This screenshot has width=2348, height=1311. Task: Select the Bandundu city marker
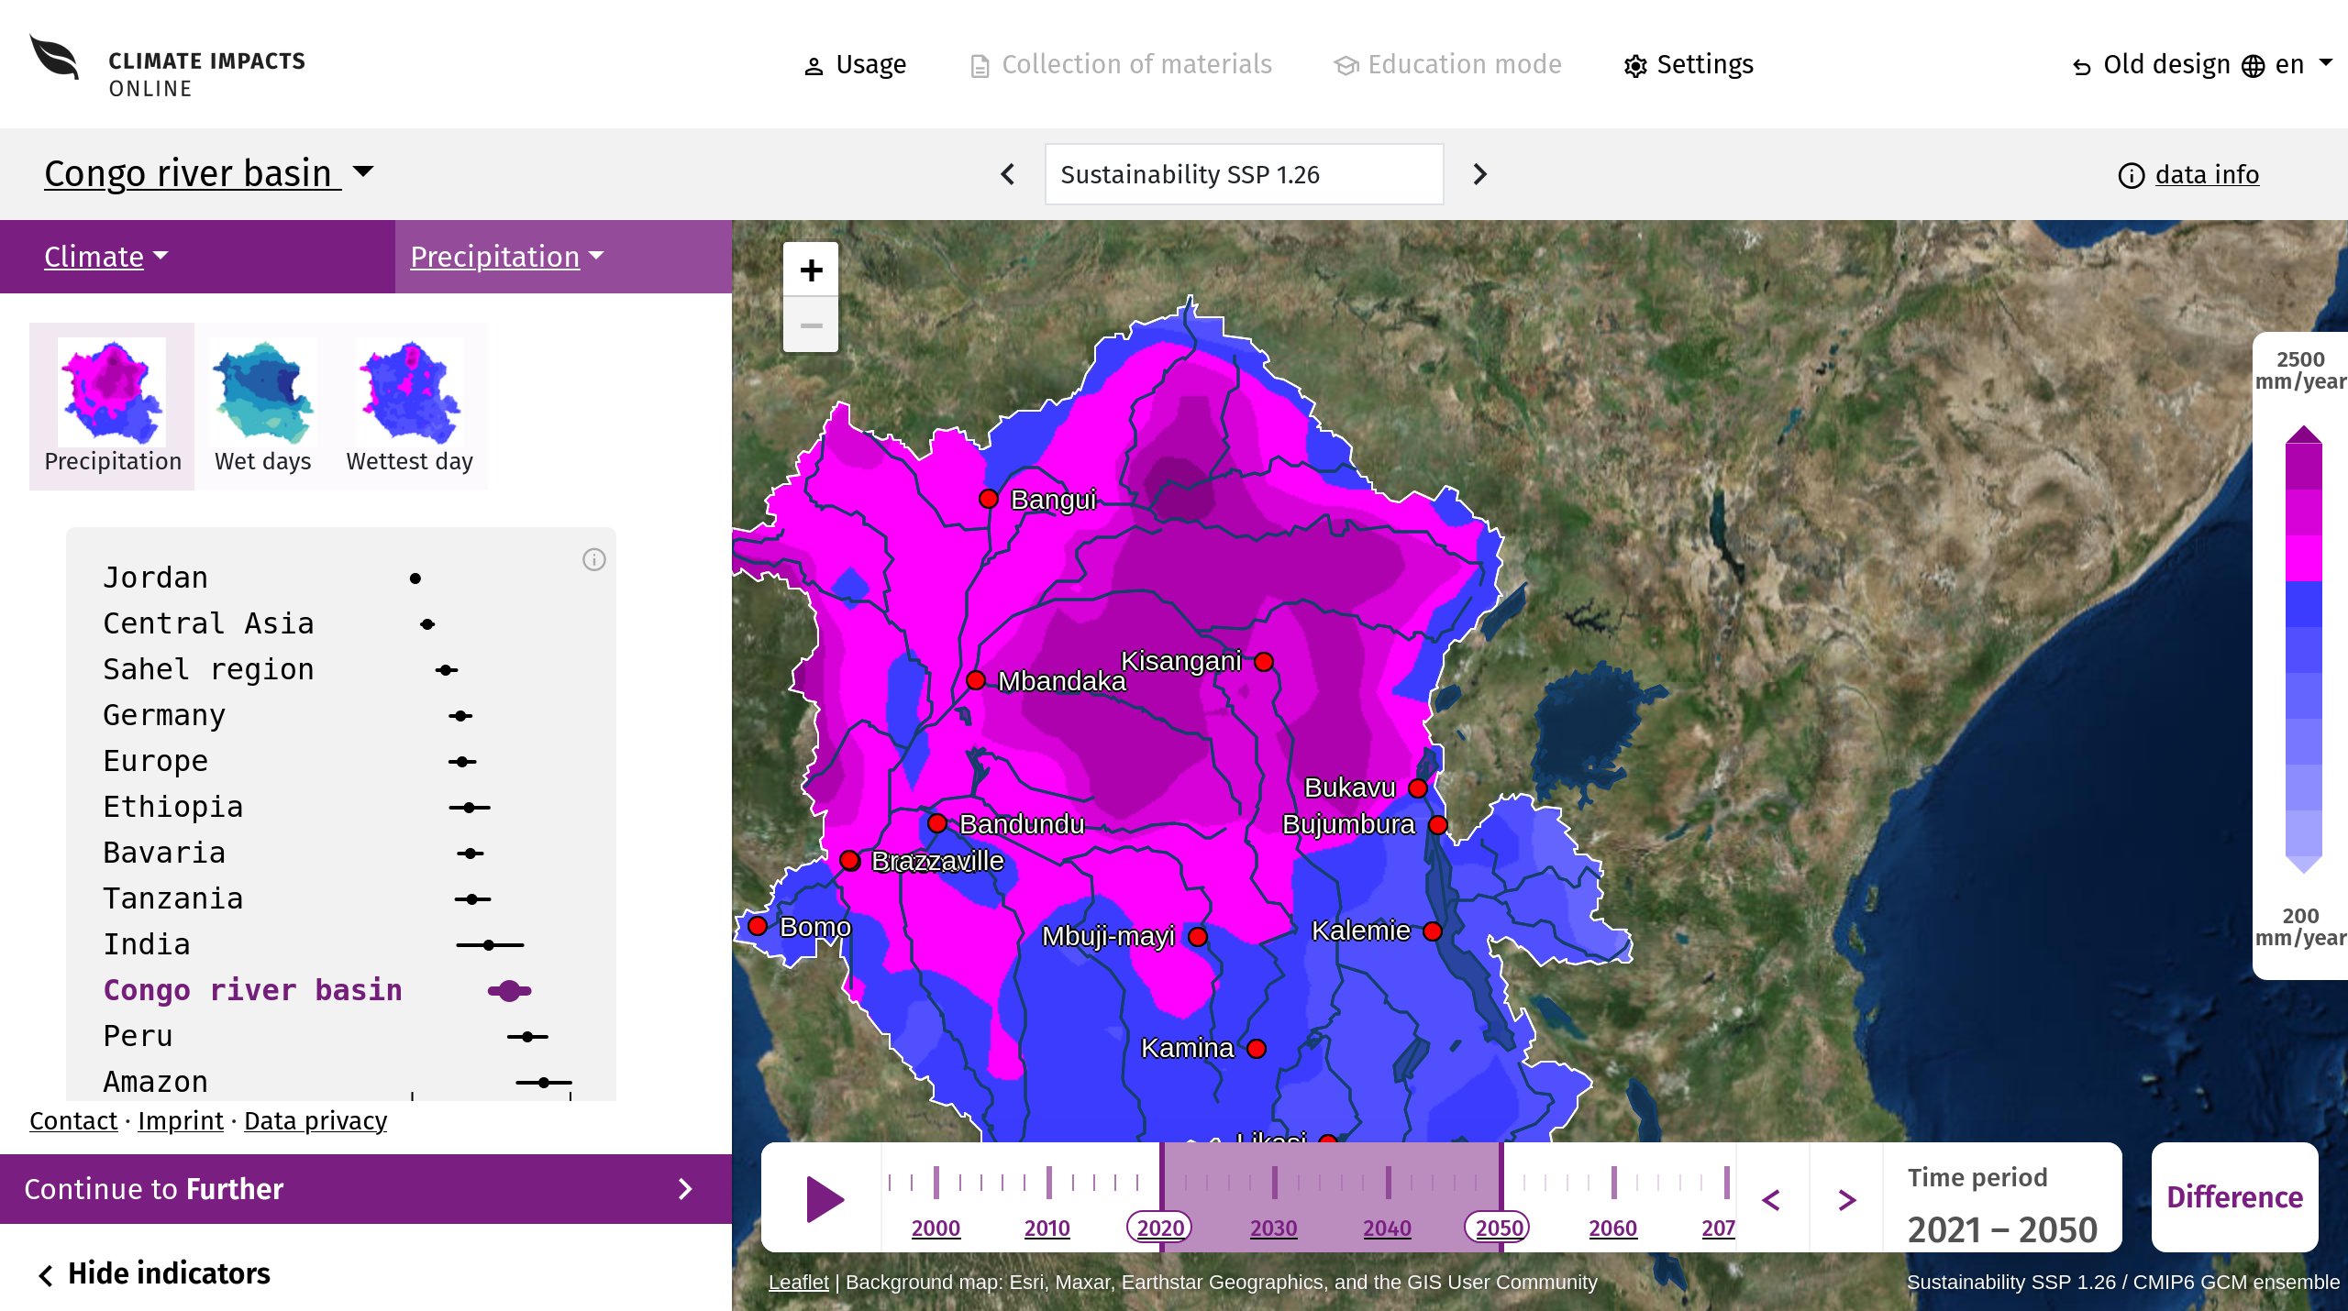click(x=936, y=823)
